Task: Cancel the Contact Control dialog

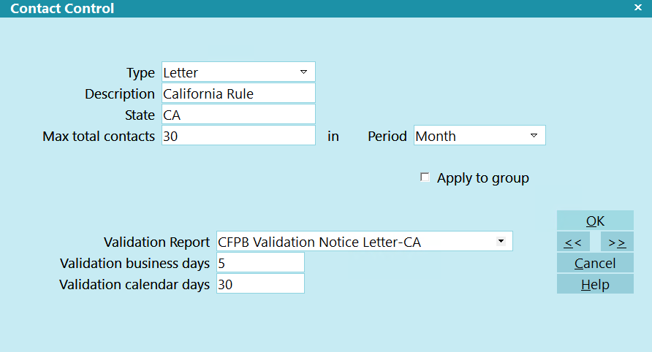Action: tap(595, 263)
